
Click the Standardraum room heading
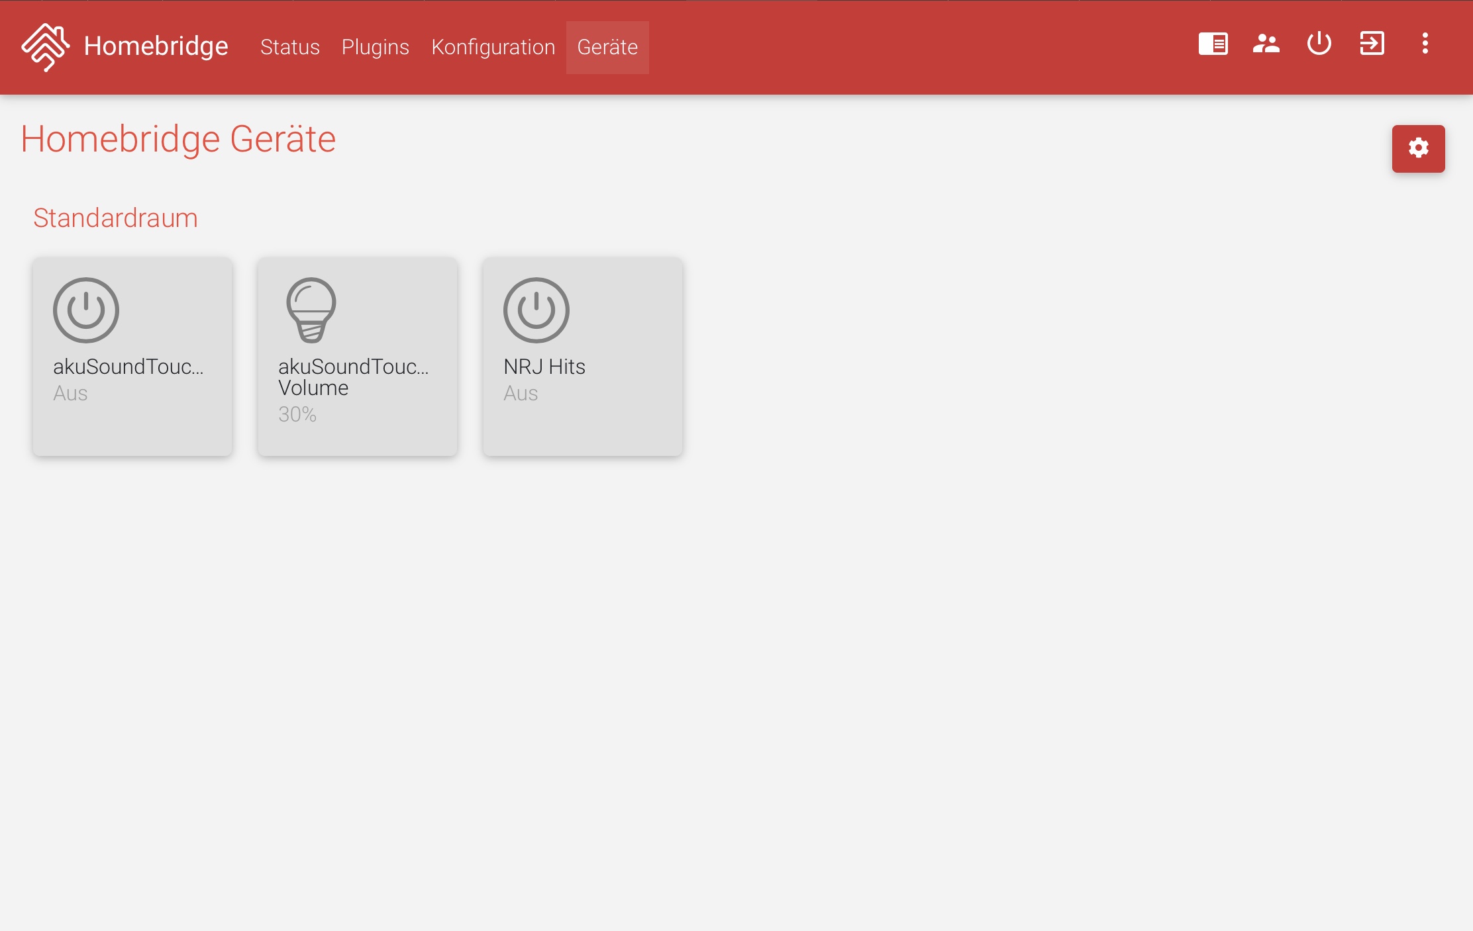point(115,218)
